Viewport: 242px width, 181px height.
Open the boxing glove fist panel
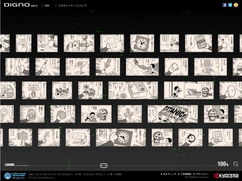(176, 67)
